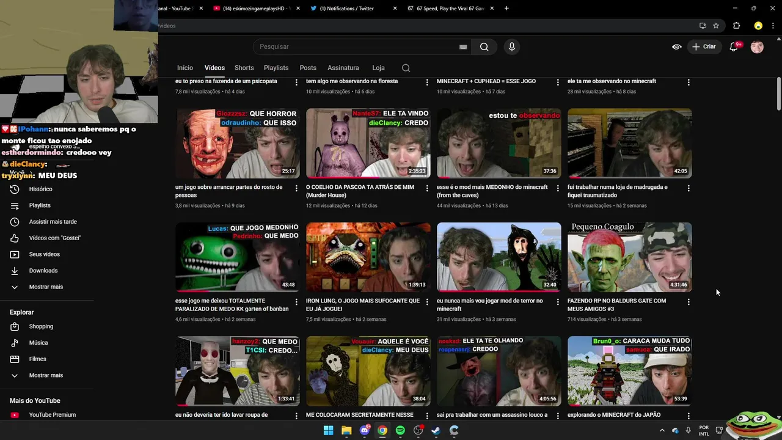Open options menu for IRON LUNG video

click(x=427, y=302)
